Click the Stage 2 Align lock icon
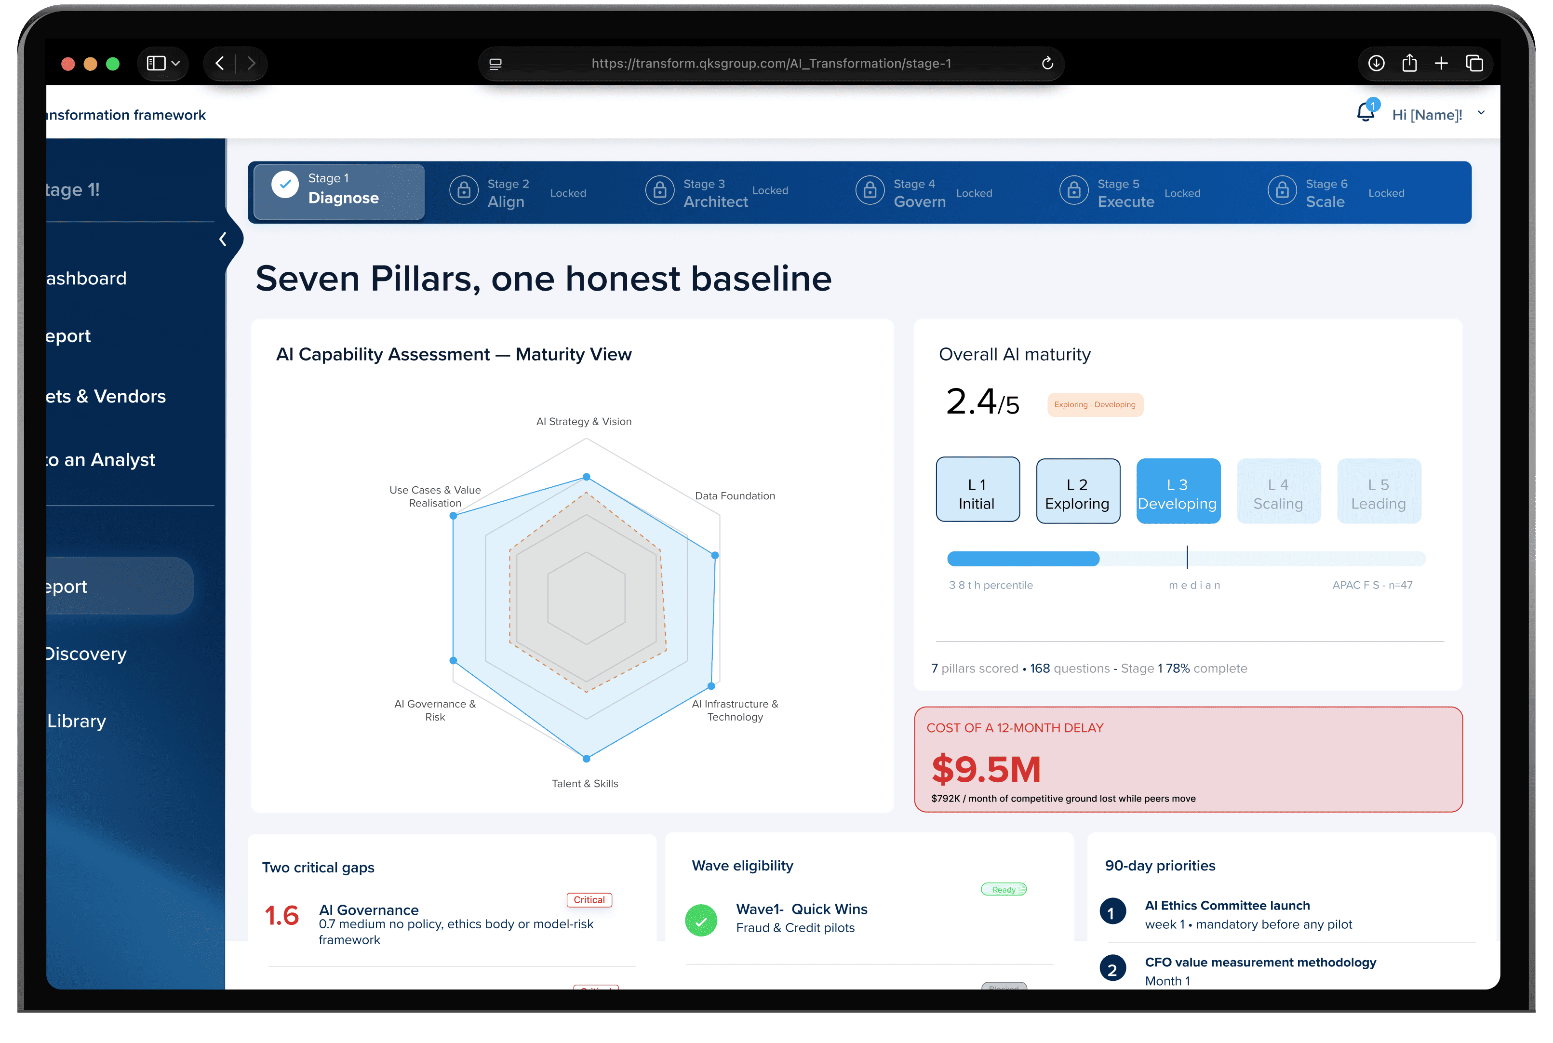Viewport: 1553px width, 1043px height. [464, 191]
